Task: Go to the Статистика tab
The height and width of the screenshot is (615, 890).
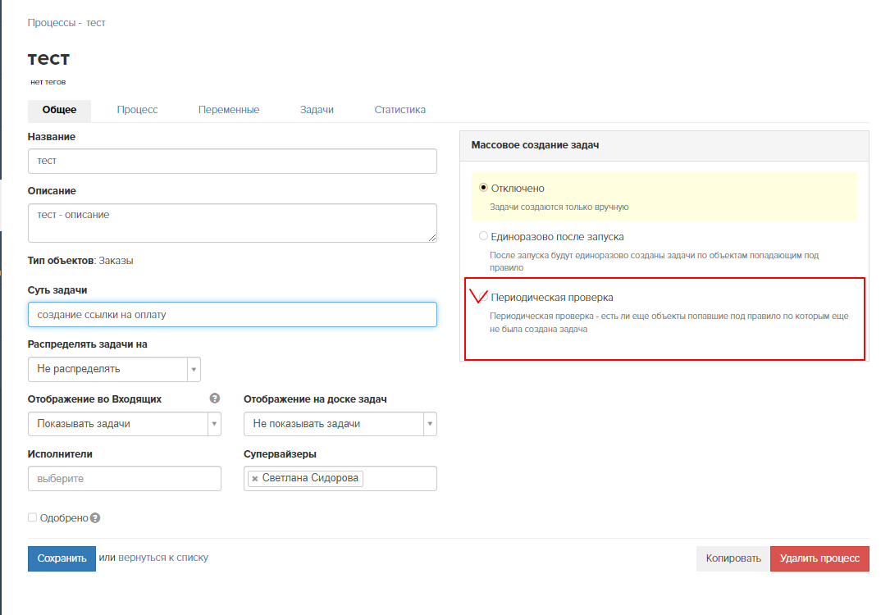Action: [x=399, y=110]
